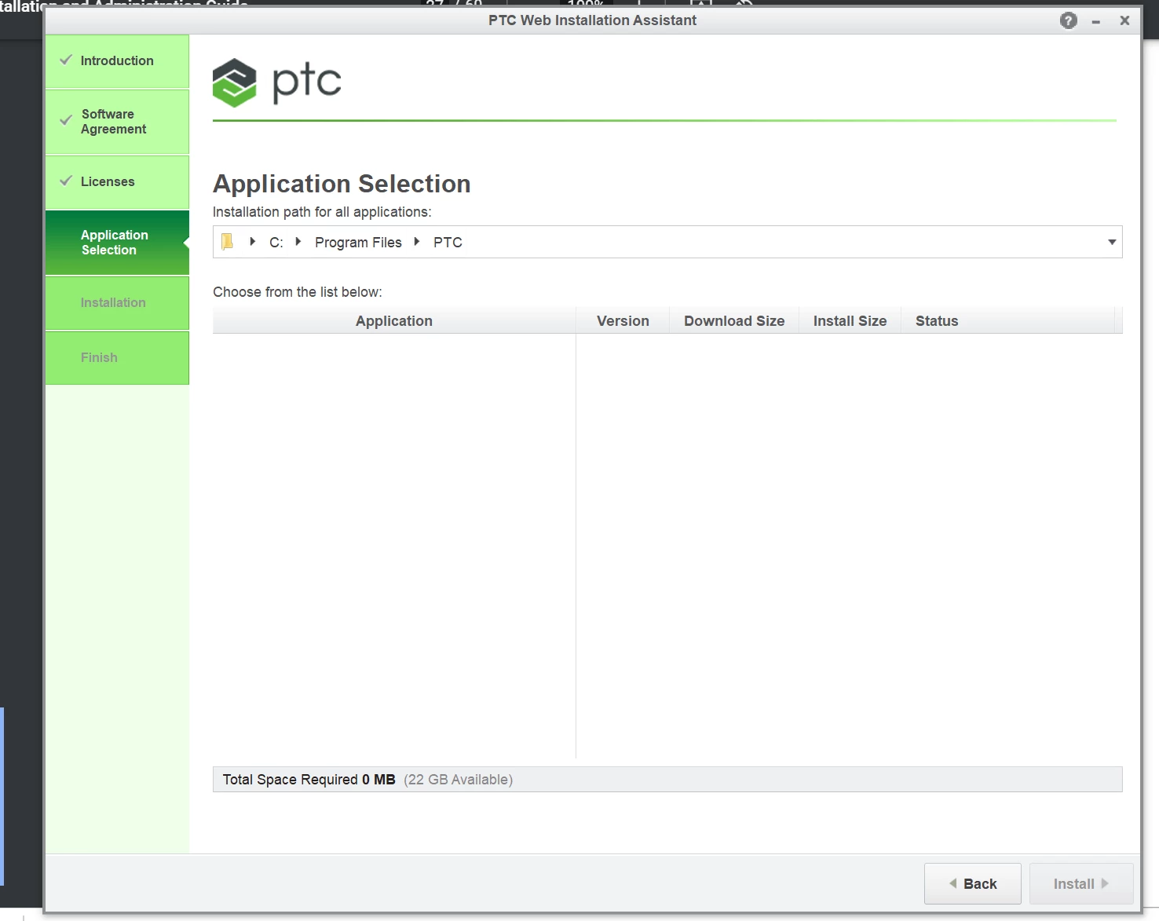
Task: Click the PTC logo
Action: [x=277, y=82]
